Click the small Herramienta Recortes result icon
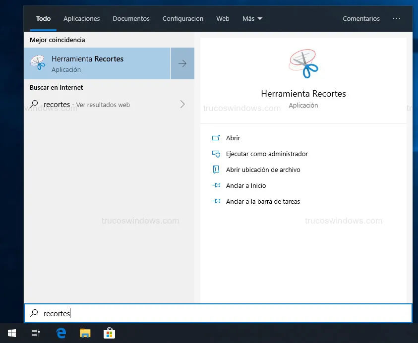 (x=38, y=63)
